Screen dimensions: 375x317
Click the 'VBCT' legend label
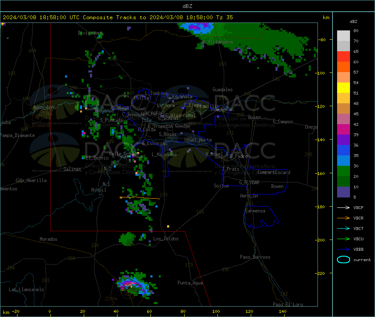coord(358,228)
